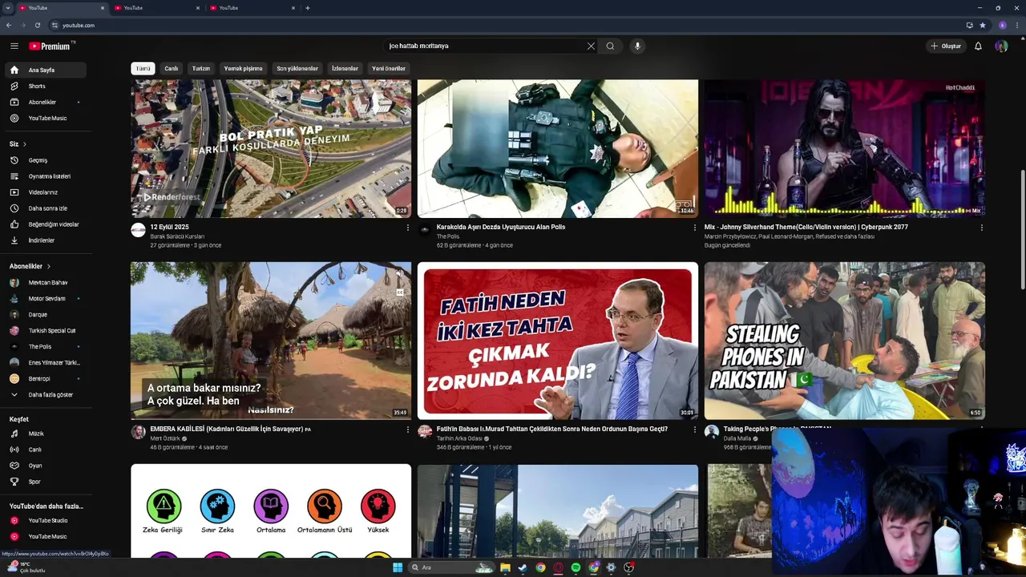1026x577 pixels.
Task: Select the Yemek pişirme filter chip
Action: point(244,68)
